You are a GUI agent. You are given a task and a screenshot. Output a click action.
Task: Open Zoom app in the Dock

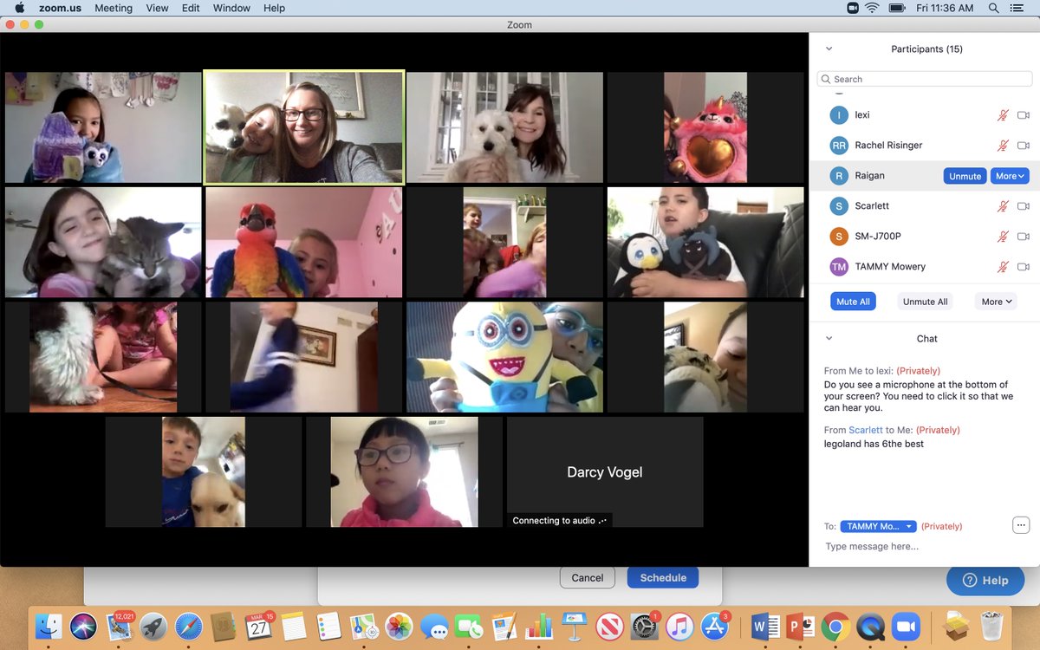tap(906, 626)
